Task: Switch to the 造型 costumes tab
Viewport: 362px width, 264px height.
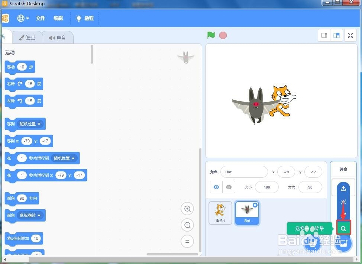Action: tap(28, 38)
